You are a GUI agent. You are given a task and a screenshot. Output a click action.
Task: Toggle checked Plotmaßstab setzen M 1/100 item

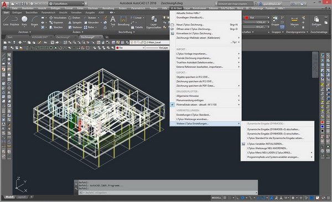pos(205,105)
